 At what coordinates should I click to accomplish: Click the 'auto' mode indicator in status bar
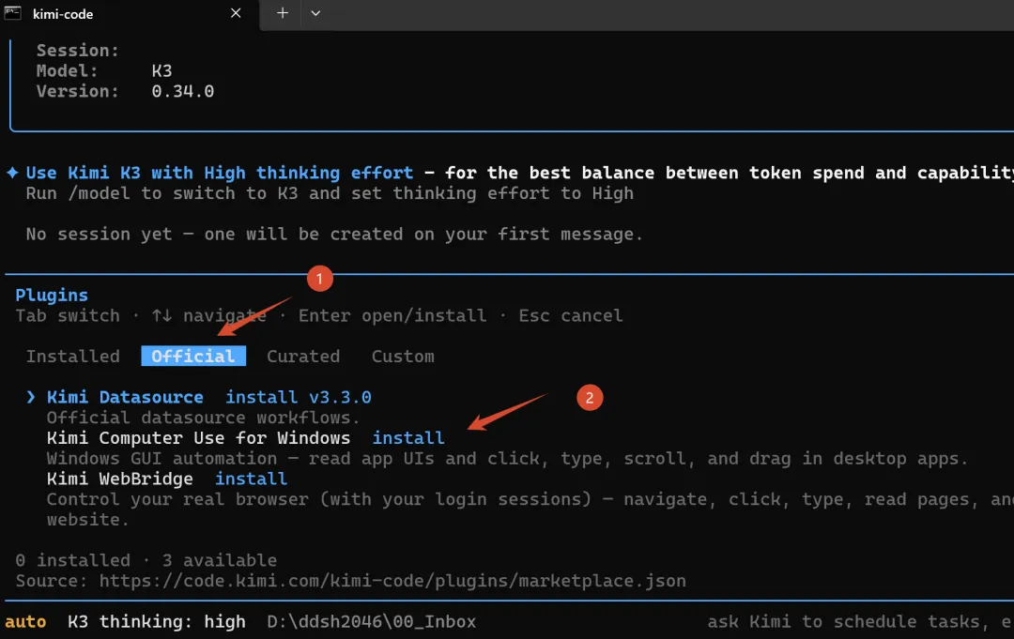pos(26,621)
